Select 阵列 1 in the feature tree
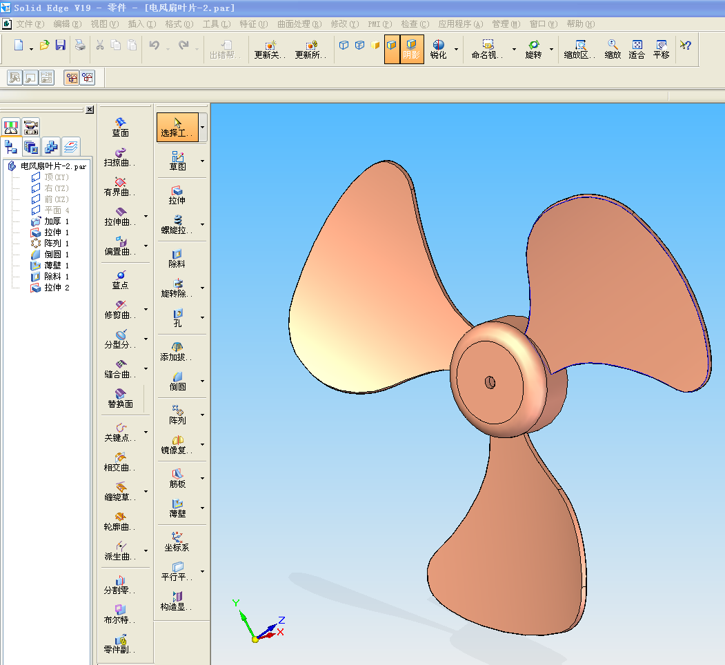 point(51,244)
